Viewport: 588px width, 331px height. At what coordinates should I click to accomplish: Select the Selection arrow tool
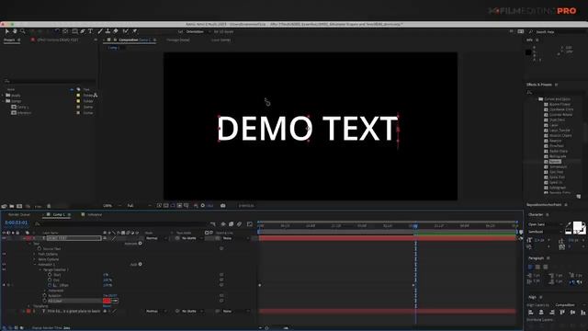coord(7,31)
